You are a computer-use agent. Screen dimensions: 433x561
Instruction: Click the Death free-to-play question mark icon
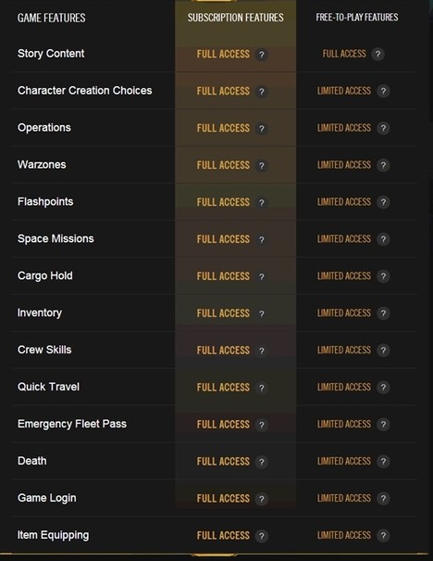click(383, 461)
